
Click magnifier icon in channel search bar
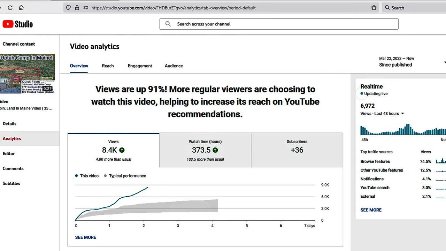click(168, 24)
